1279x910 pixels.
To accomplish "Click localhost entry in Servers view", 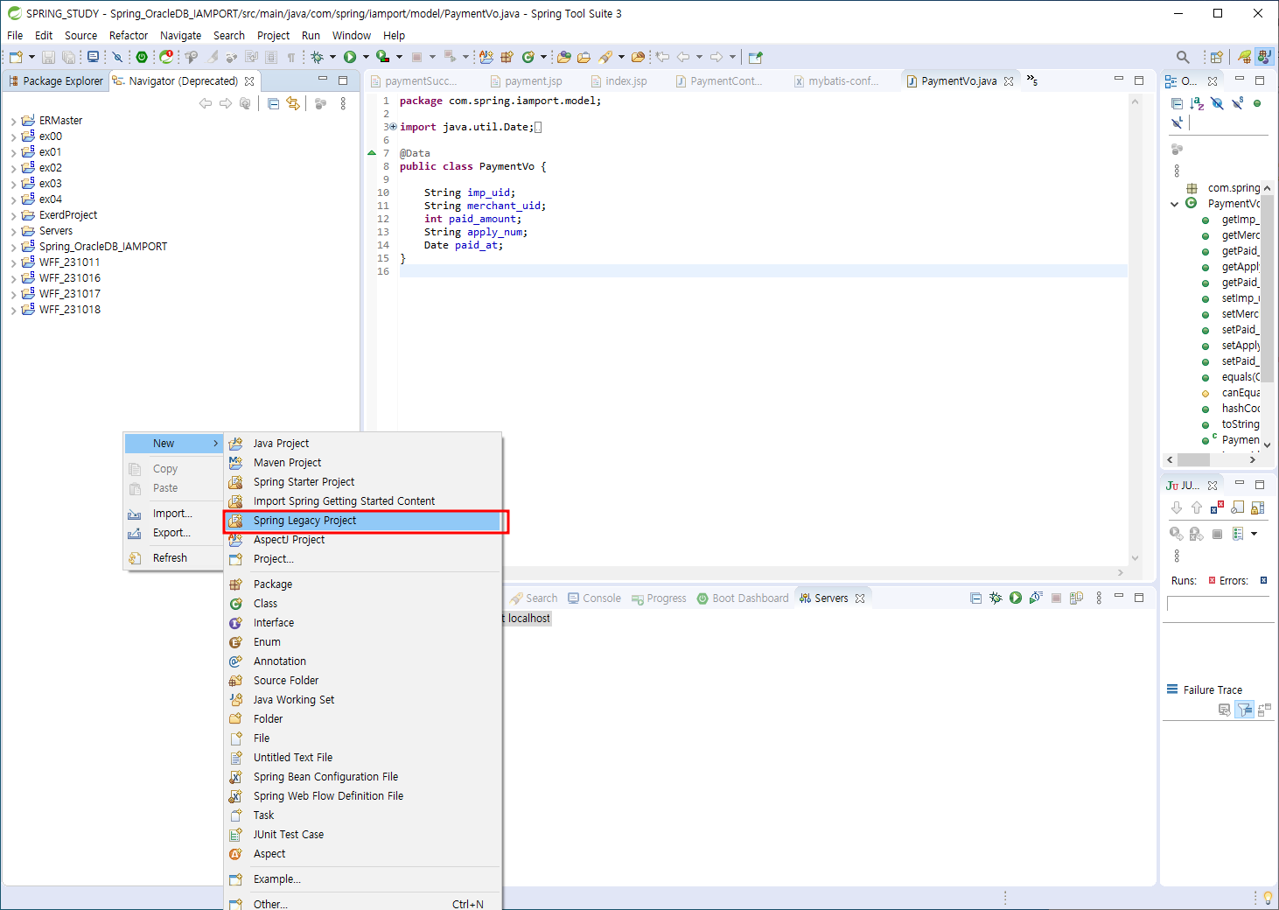I will tap(528, 618).
